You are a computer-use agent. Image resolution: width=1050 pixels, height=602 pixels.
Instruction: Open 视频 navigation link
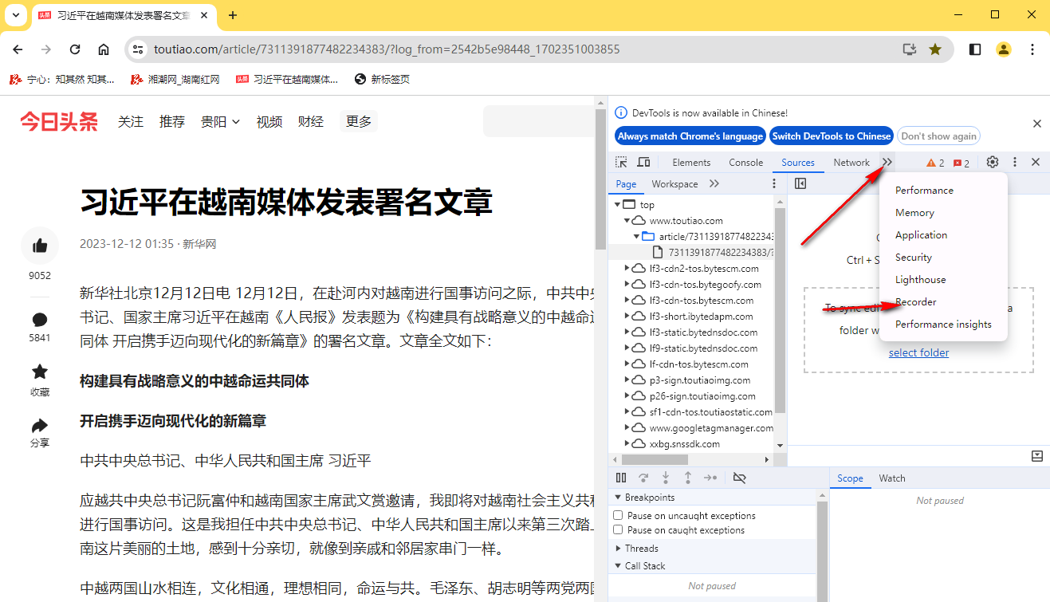click(269, 122)
